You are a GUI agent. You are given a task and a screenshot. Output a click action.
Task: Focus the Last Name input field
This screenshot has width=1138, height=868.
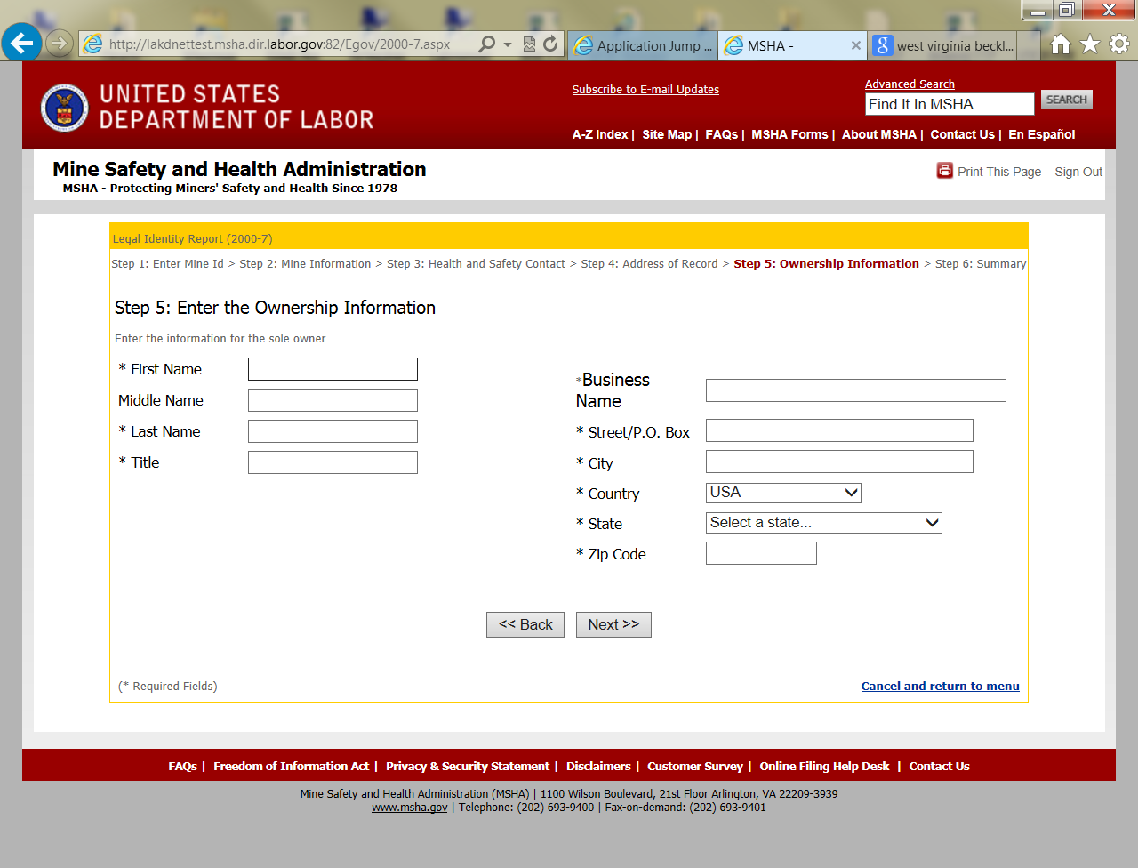tap(333, 431)
